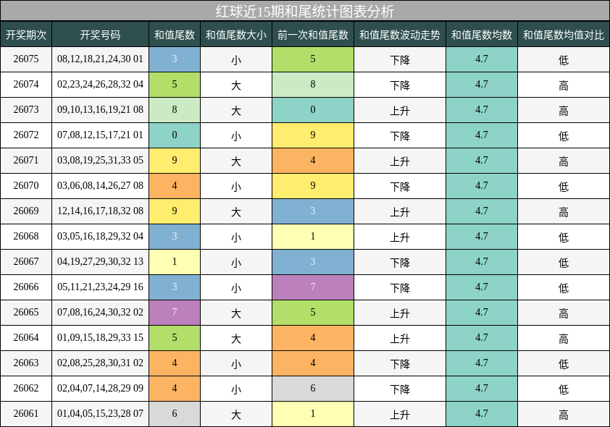
Task: Select the 和值尾数波动走势 column header
Action: tap(400, 35)
